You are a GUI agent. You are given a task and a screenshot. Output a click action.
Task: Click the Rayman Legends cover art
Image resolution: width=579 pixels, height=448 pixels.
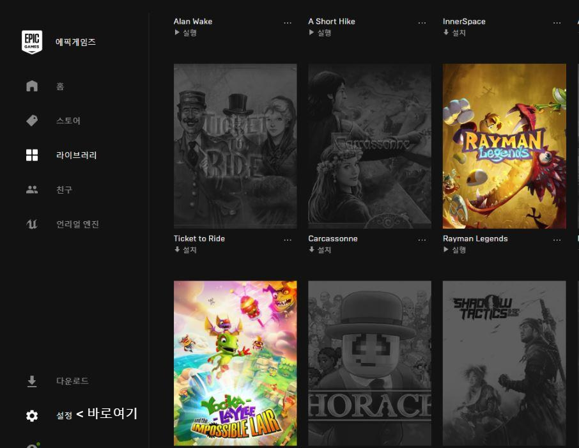[504, 146]
